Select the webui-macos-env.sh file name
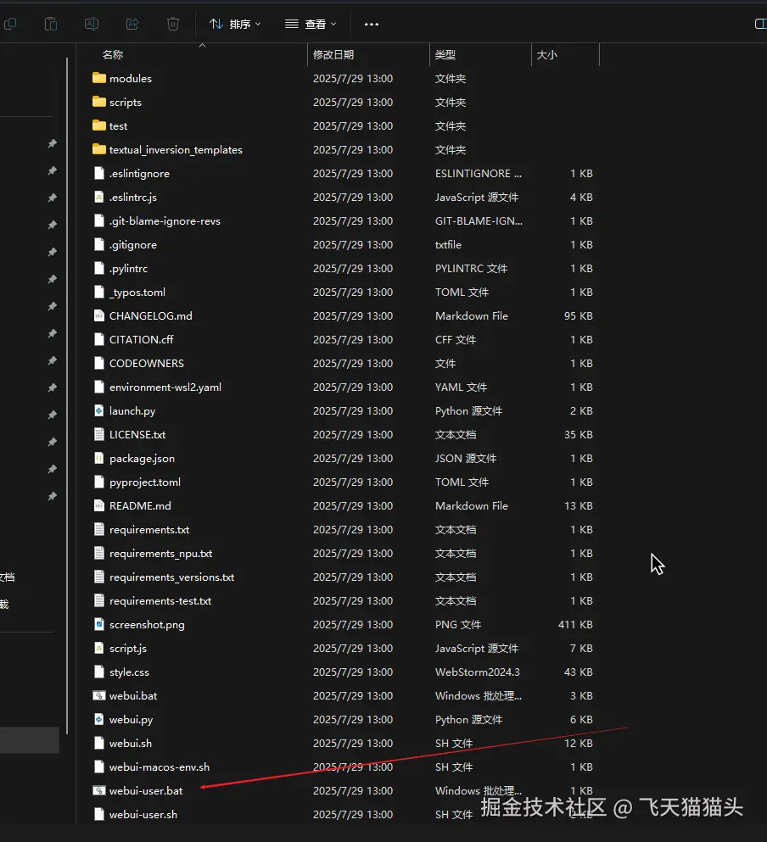This screenshot has height=842, width=767. tap(160, 767)
